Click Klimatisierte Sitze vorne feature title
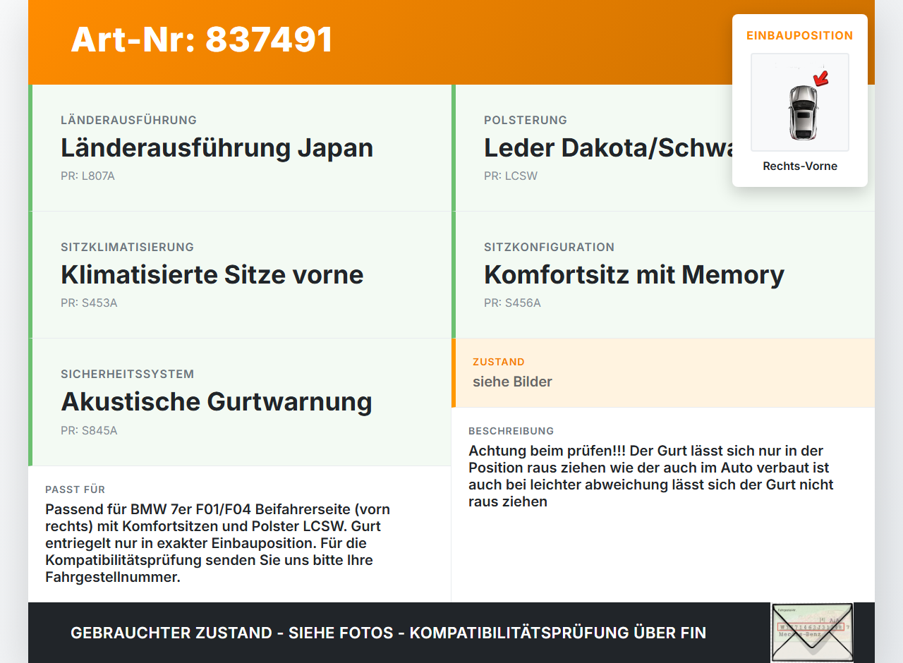903x663 pixels. coord(212,274)
